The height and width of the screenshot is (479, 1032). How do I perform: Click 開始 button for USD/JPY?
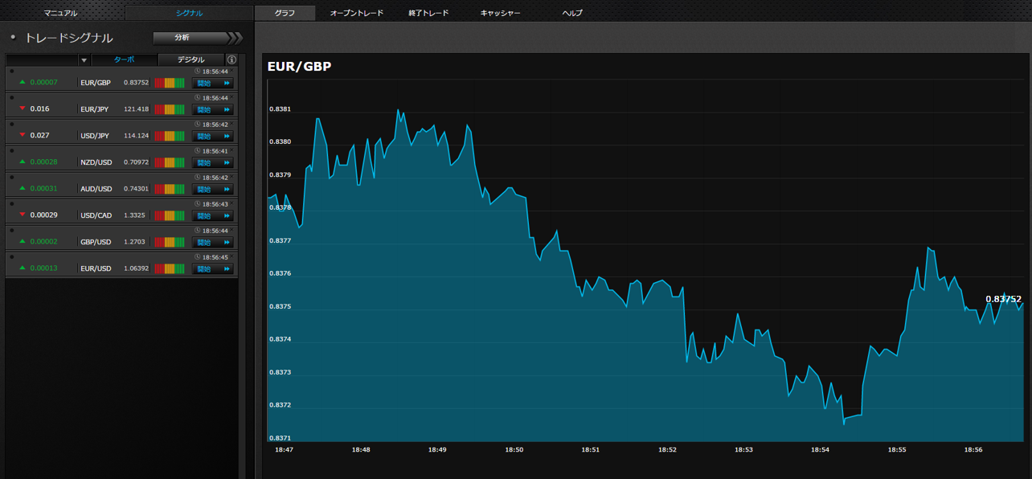coord(213,136)
